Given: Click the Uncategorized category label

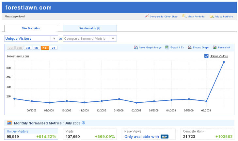Looking at the screenshot, I should click(15, 16).
